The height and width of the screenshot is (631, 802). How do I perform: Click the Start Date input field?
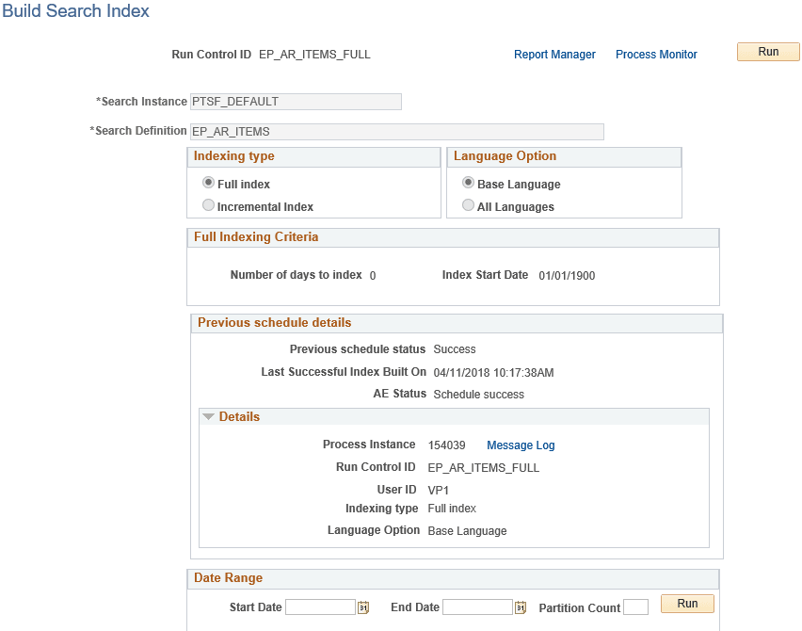coord(320,607)
